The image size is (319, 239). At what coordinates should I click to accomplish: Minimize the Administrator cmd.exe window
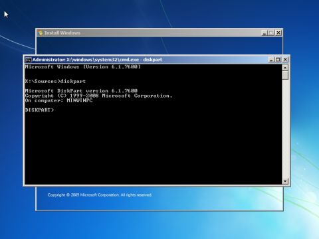tap(271, 60)
